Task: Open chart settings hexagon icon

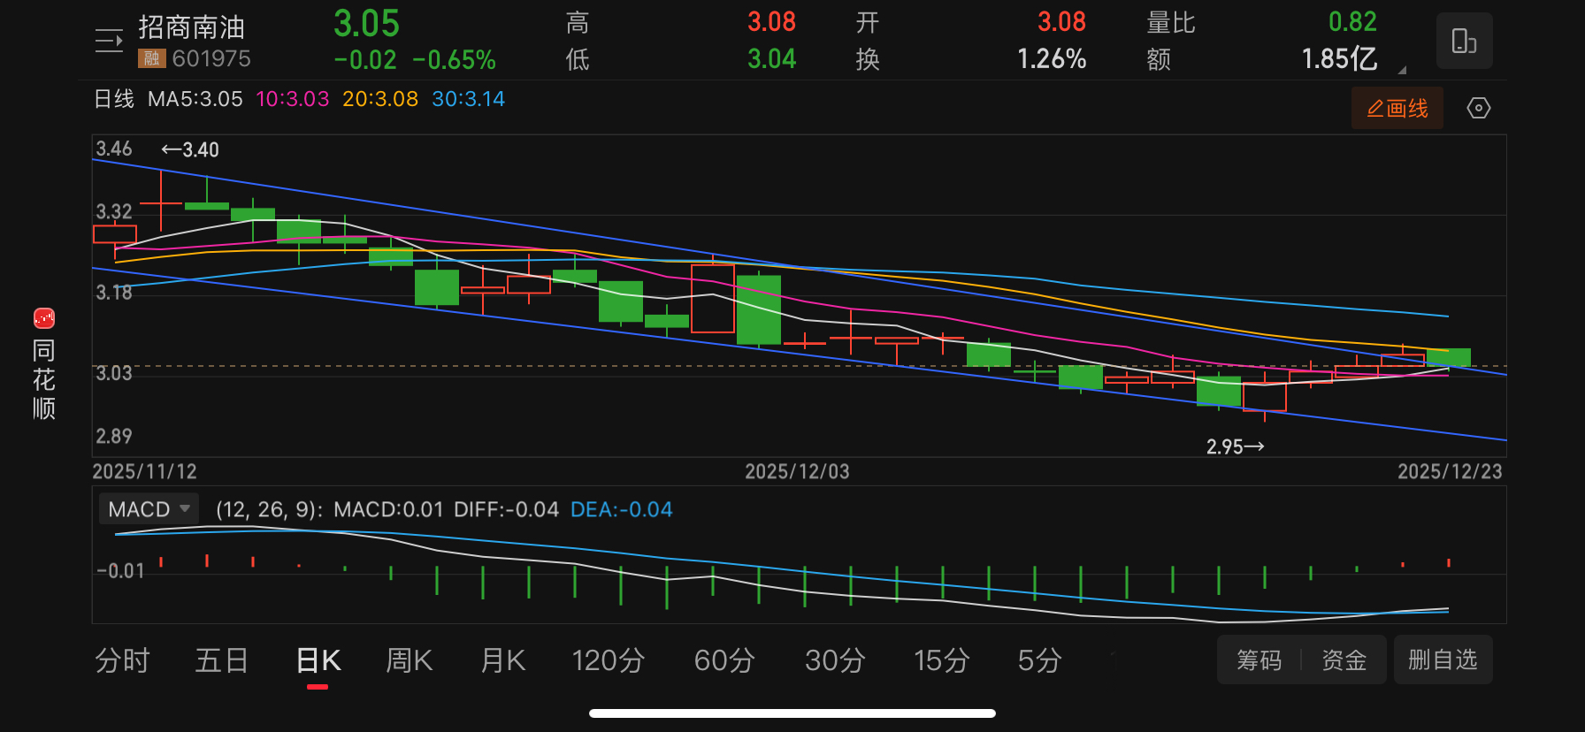Action: pyautogui.click(x=1478, y=108)
